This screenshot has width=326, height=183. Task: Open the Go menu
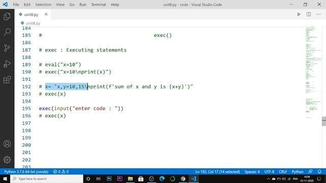pos(72,5)
